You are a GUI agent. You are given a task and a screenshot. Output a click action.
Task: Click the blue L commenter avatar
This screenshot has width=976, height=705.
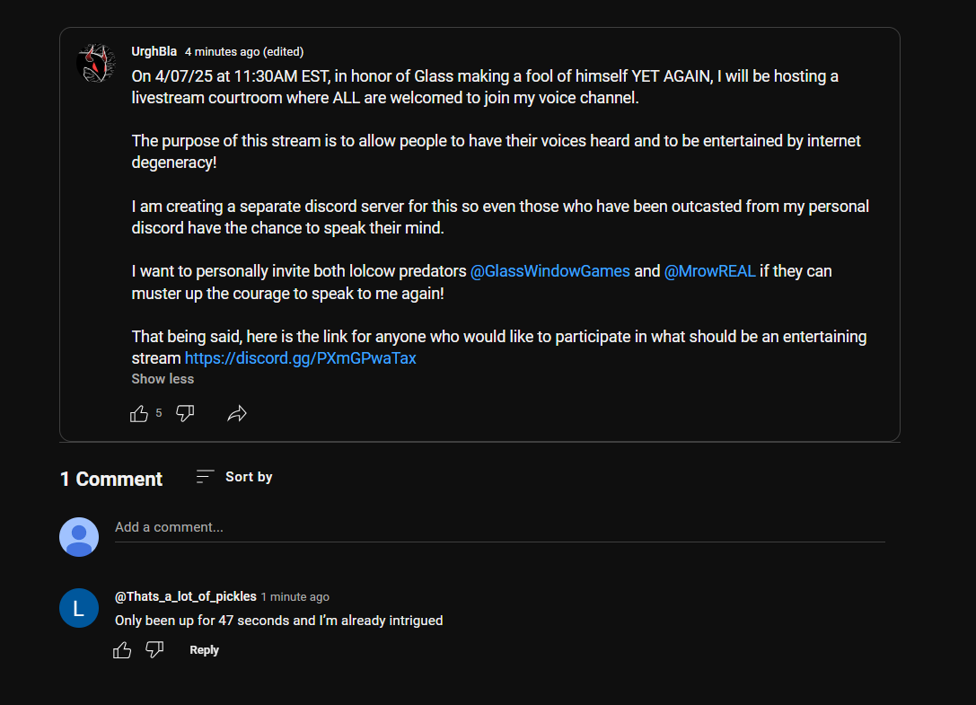tap(79, 608)
